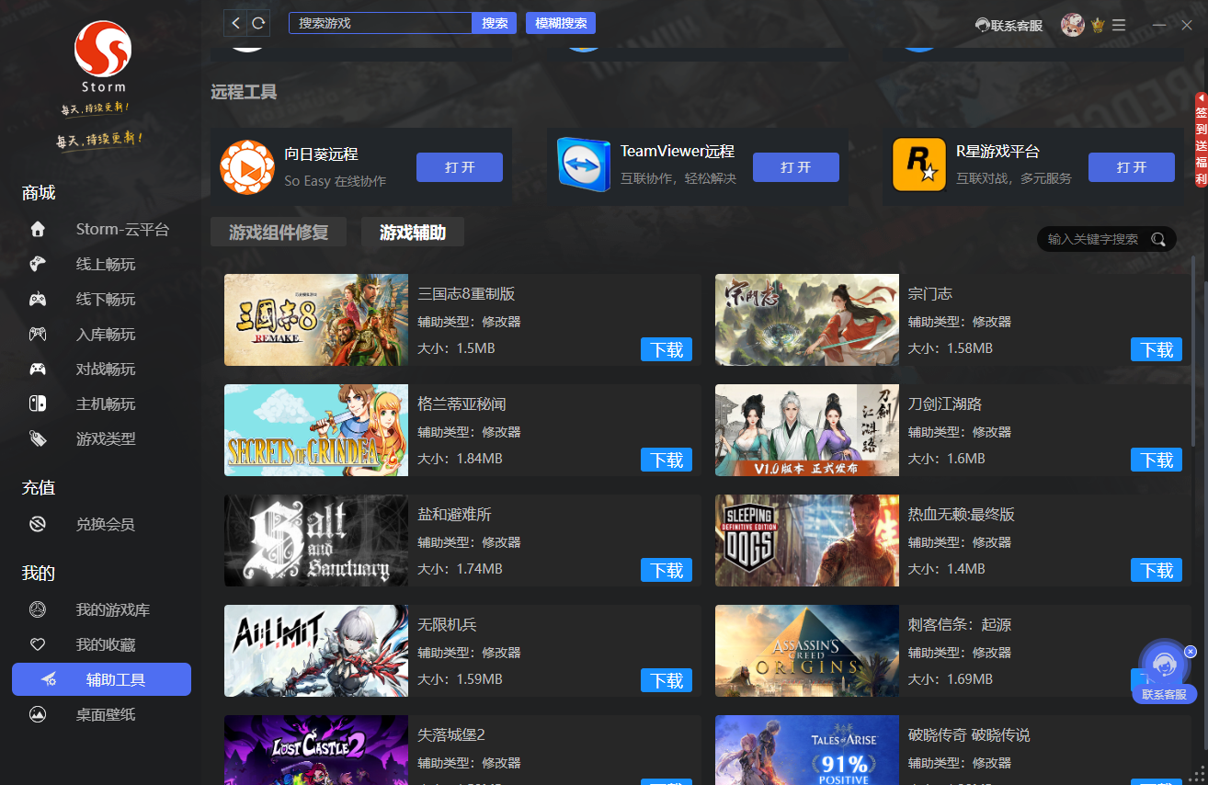
Task: Open the 签到送福利 side banner
Action: click(1201, 140)
